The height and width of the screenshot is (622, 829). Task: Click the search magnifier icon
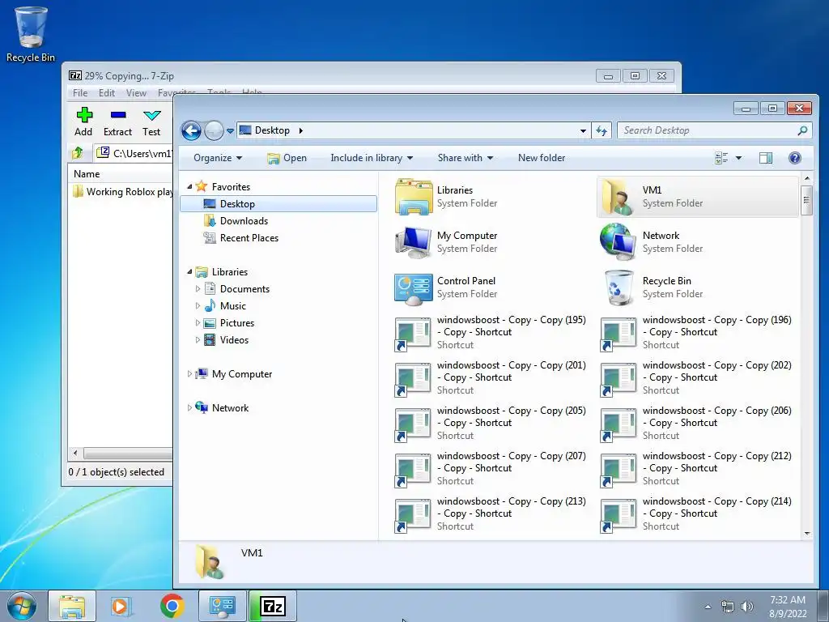[802, 130]
